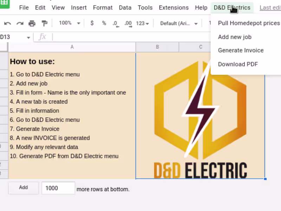Open the 100% zoom dropdown

pyautogui.click(x=70, y=23)
